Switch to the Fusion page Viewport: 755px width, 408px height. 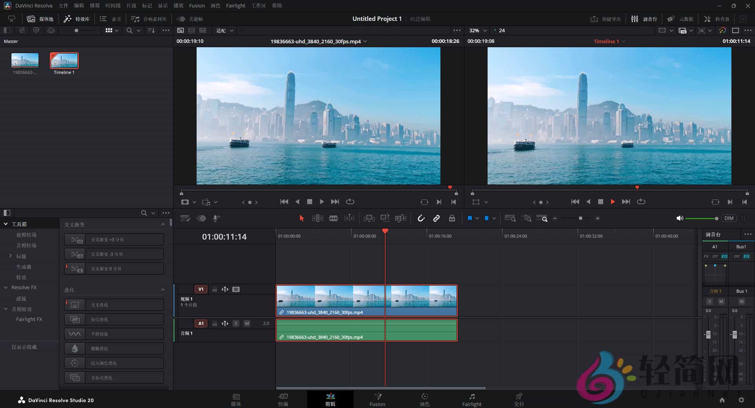click(377, 399)
